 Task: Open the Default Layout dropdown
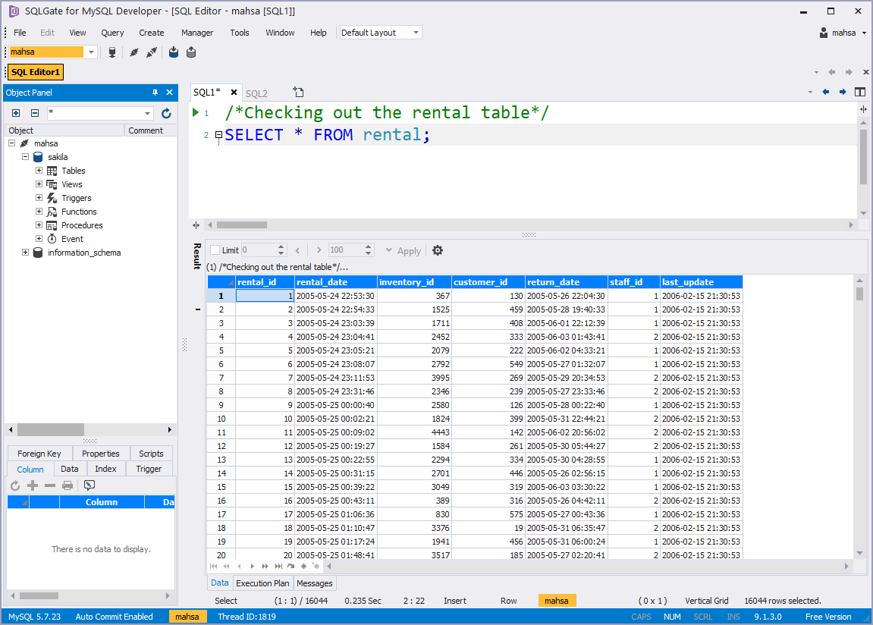[x=414, y=32]
